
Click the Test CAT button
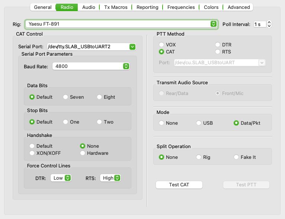[x=179, y=185]
